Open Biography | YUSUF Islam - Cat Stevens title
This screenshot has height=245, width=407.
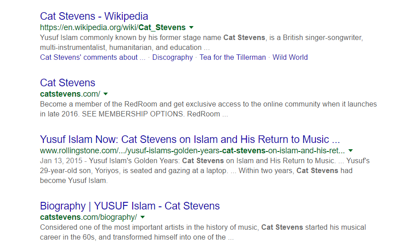click(x=130, y=206)
